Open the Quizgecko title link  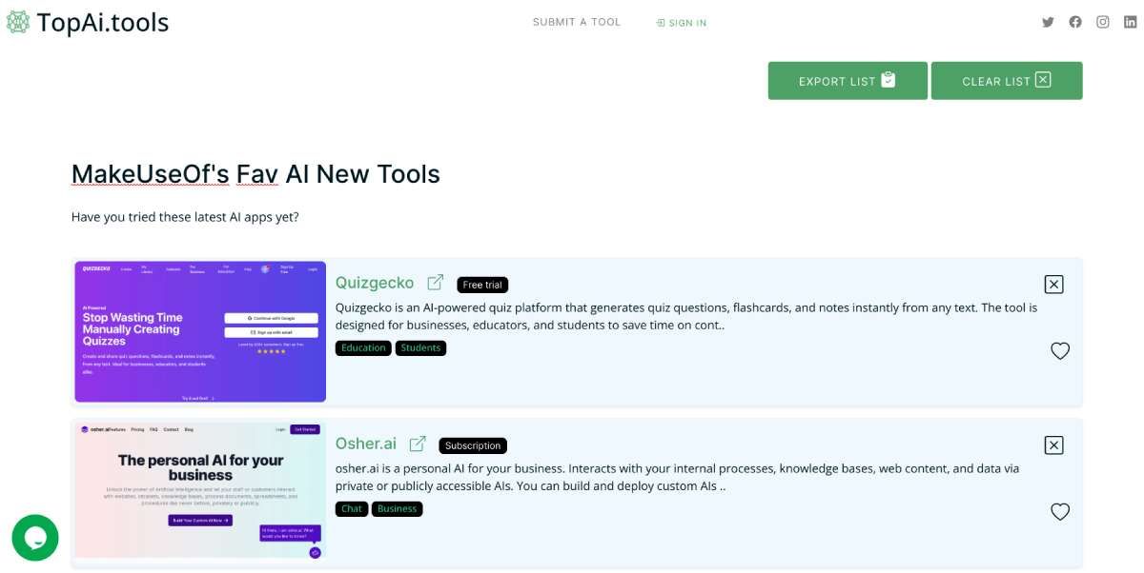tap(375, 283)
